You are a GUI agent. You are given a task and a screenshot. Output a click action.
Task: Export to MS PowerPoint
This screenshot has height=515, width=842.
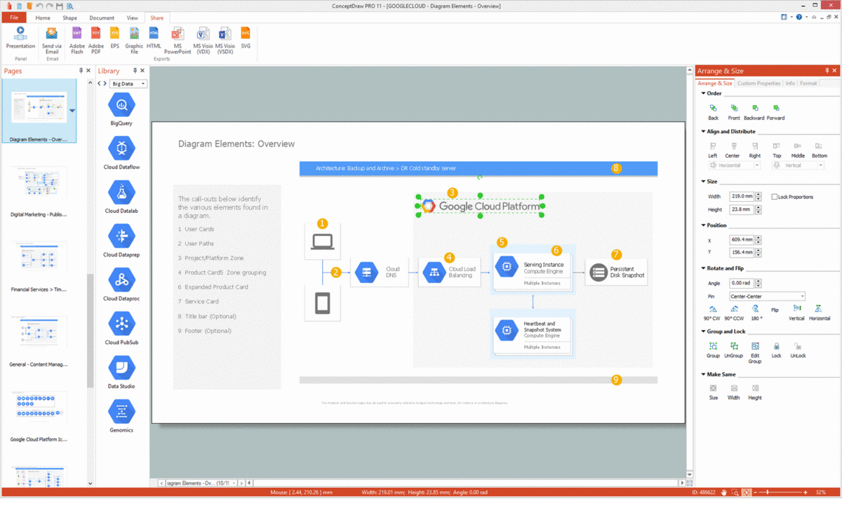(178, 40)
